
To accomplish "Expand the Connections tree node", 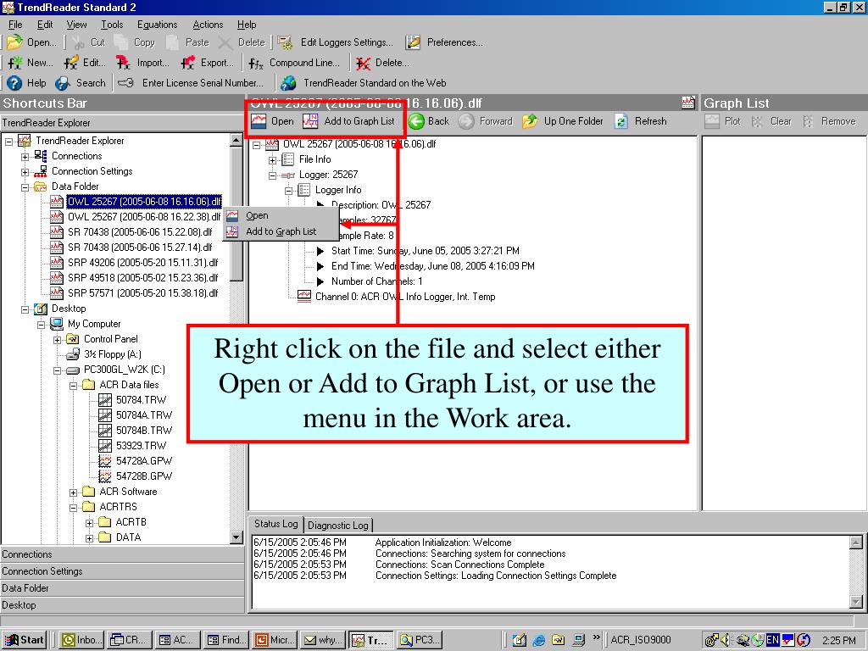I will coord(25,157).
